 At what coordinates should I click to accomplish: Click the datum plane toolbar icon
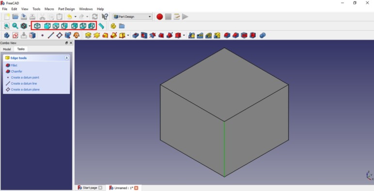pyautogui.click(x=60, y=35)
